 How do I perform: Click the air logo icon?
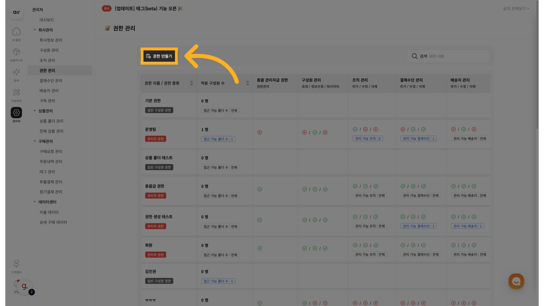click(x=16, y=12)
